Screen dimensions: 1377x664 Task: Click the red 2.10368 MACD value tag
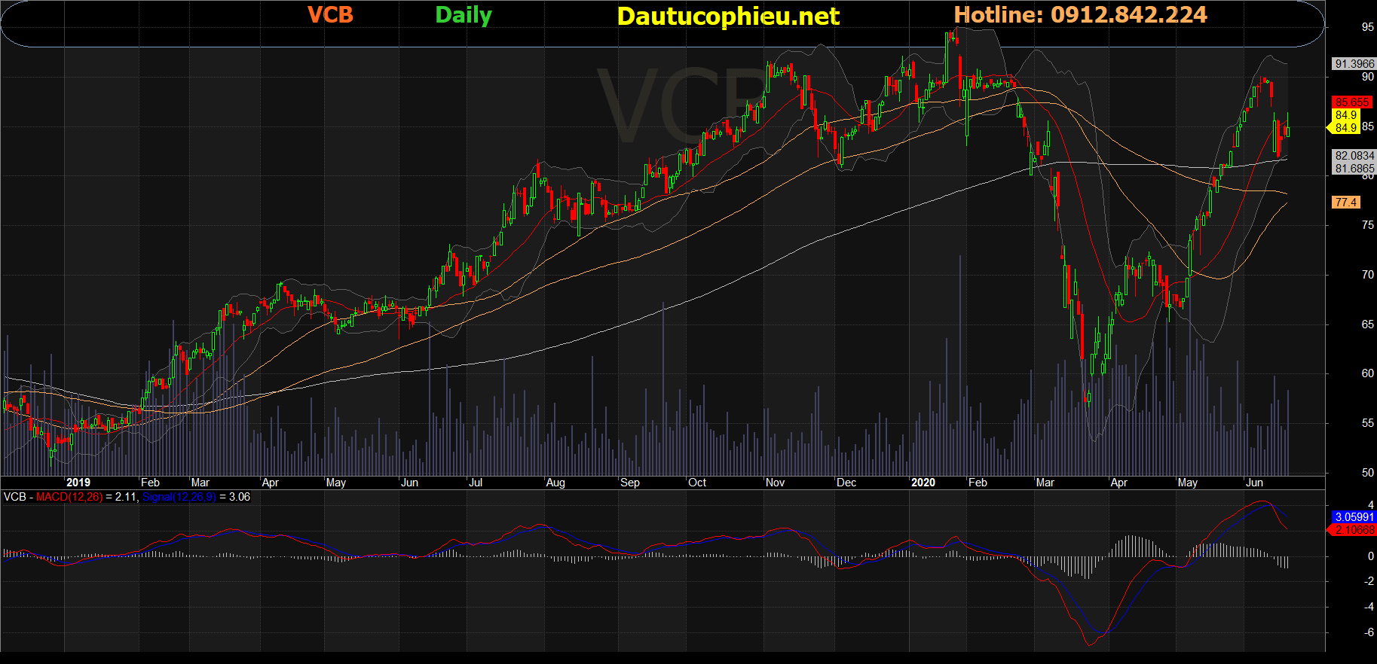tap(1354, 530)
